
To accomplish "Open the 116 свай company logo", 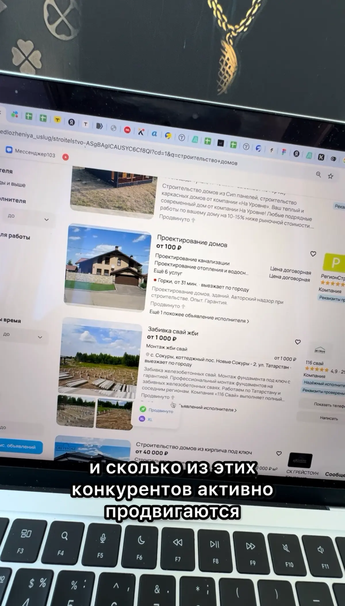I will pos(320,351).
